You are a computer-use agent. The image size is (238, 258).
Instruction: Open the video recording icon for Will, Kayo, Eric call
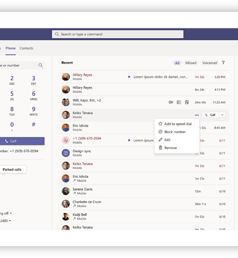tap(171, 102)
